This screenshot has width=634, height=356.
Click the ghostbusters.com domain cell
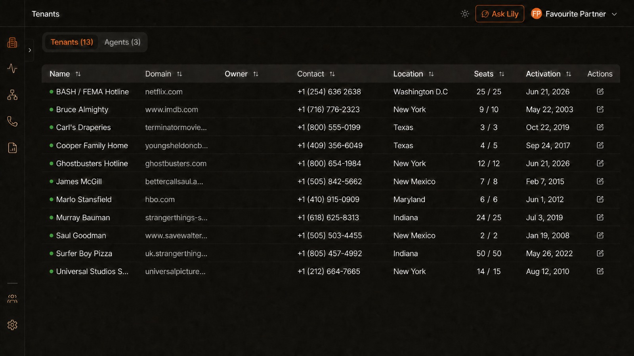176,163
